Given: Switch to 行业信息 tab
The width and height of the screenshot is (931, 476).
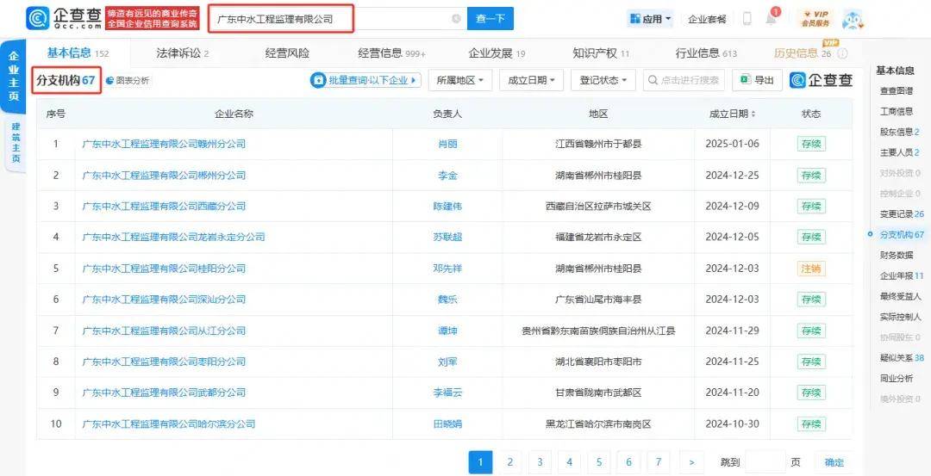Looking at the screenshot, I should point(706,53).
